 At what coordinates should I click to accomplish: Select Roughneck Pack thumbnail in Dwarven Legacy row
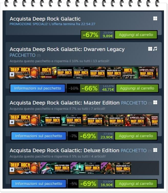click(x=97, y=73)
